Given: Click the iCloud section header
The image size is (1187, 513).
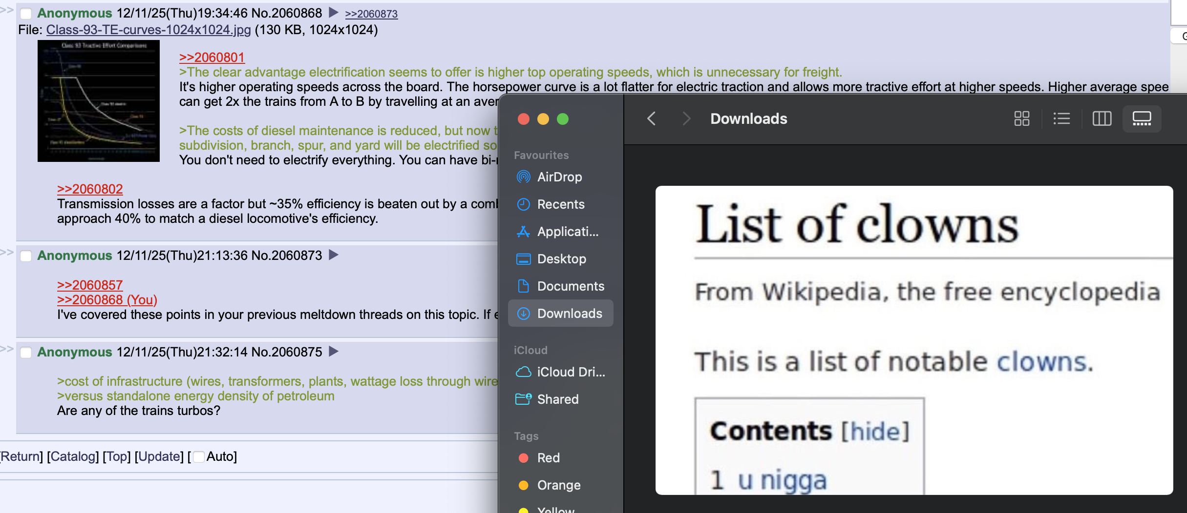Looking at the screenshot, I should click(530, 350).
